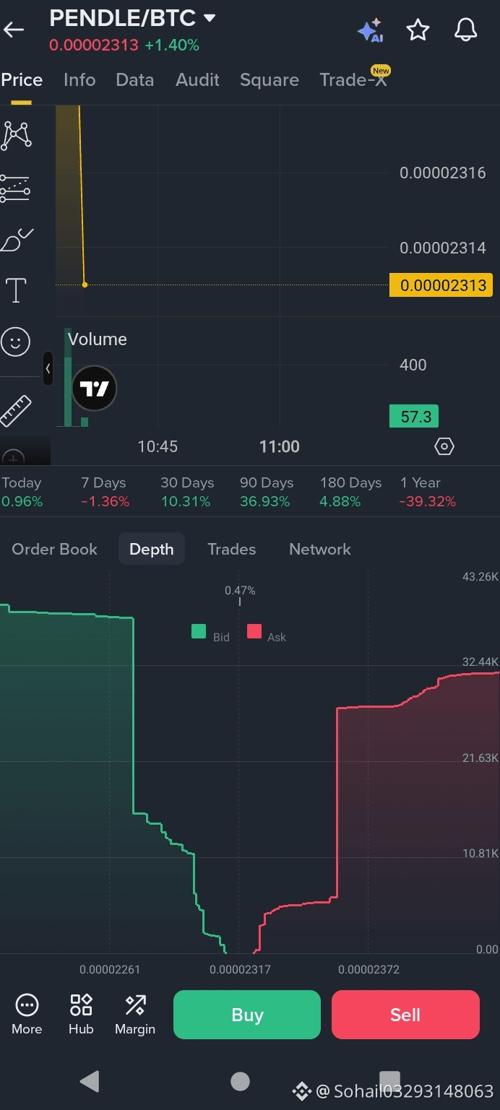Open chart settings hexagon icon
Image resolution: width=500 pixels, height=1110 pixels.
pyautogui.click(x=444, y=446)
